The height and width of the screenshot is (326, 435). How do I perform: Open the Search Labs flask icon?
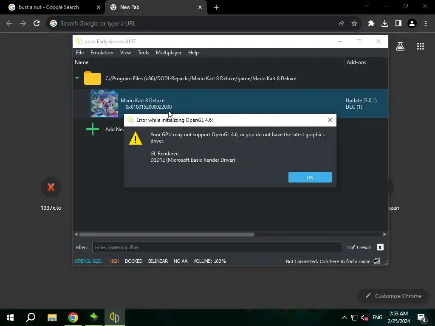pos(400,46)
